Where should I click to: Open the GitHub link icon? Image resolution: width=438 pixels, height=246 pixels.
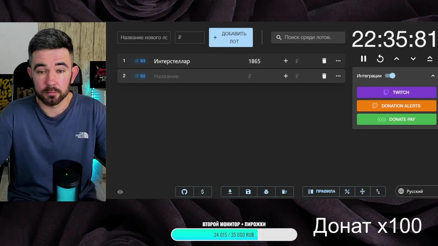(184, 192)
